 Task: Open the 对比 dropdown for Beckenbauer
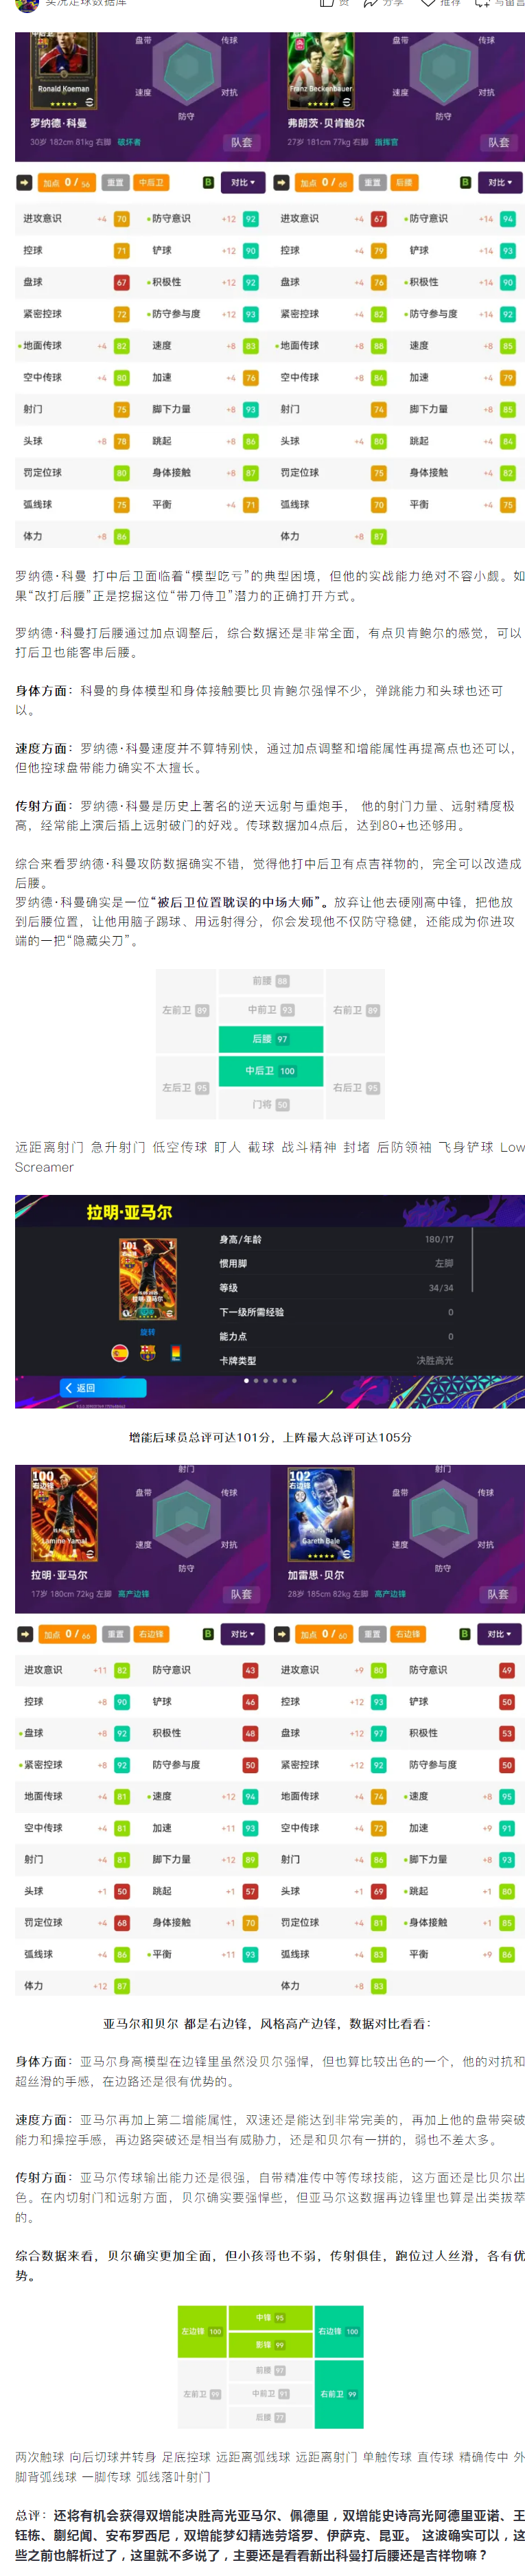pyautogui.click(x=500, y=183)
